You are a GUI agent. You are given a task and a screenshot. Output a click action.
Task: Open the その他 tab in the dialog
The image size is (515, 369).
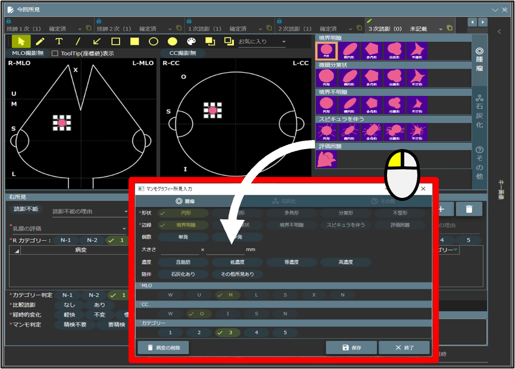point(383,201)
